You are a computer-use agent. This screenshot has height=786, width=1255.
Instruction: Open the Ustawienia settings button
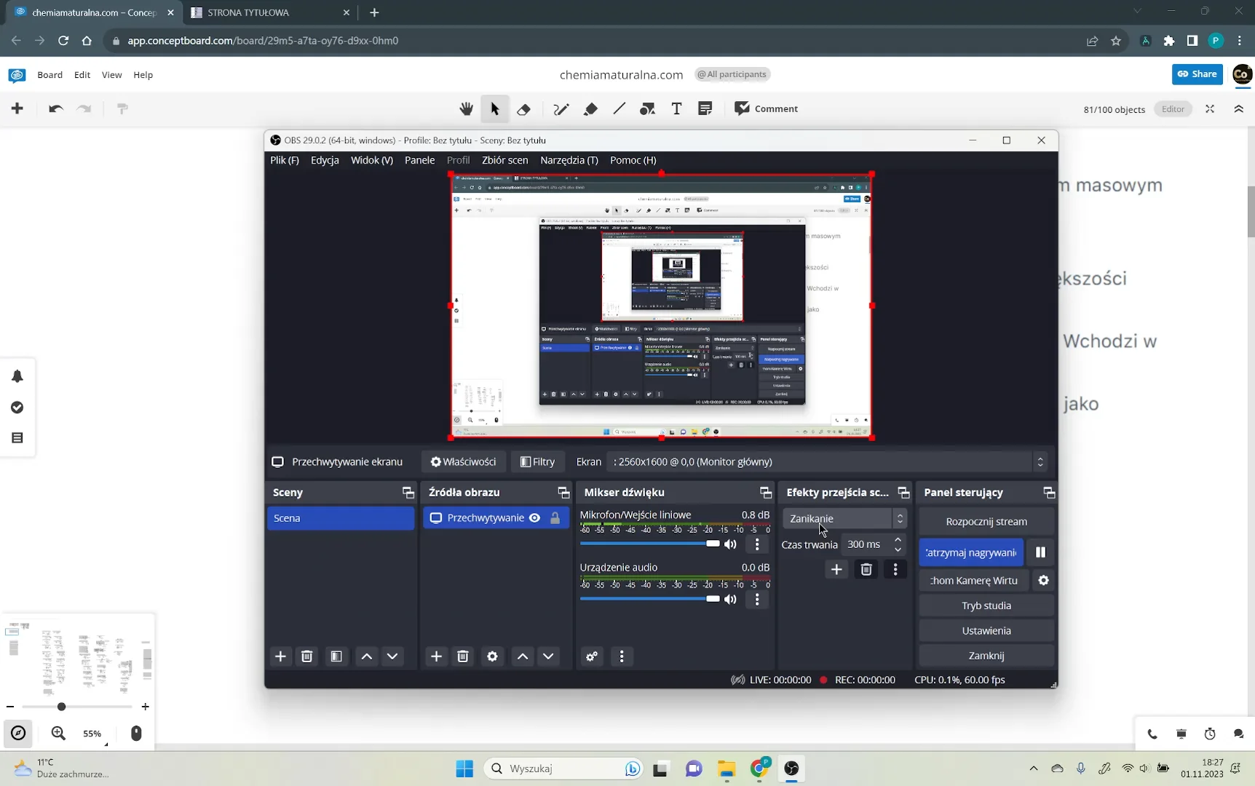pyautogui.click(x=986, y=631)
